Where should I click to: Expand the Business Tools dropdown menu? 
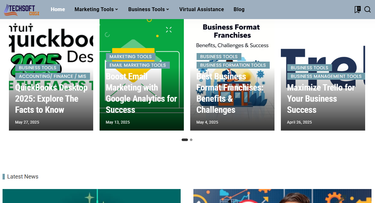149,10
